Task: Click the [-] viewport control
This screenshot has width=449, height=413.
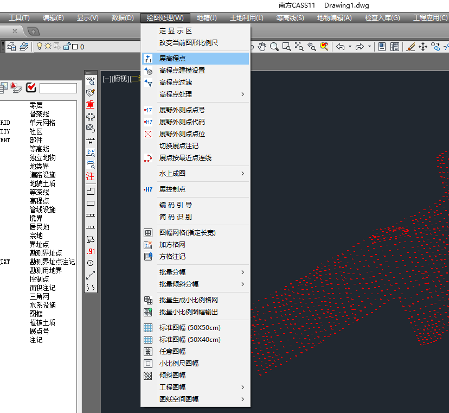Action: coord(106,79)
